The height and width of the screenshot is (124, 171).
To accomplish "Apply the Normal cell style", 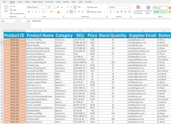I will (160, 8).
